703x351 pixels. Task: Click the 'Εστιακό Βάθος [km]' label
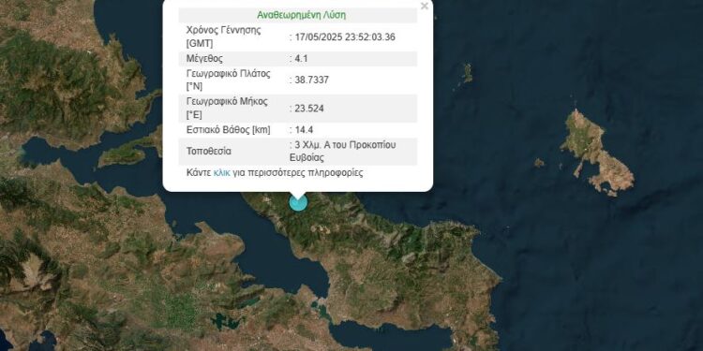coord(228,130)
